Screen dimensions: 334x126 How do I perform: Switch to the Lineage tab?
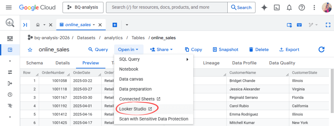tap(211, 63)
